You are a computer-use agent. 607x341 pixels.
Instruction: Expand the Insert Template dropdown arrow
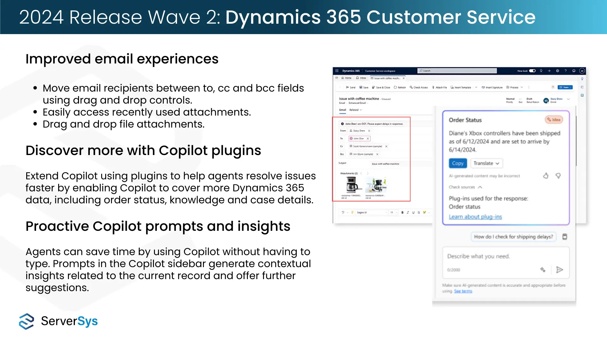[476, 87]
